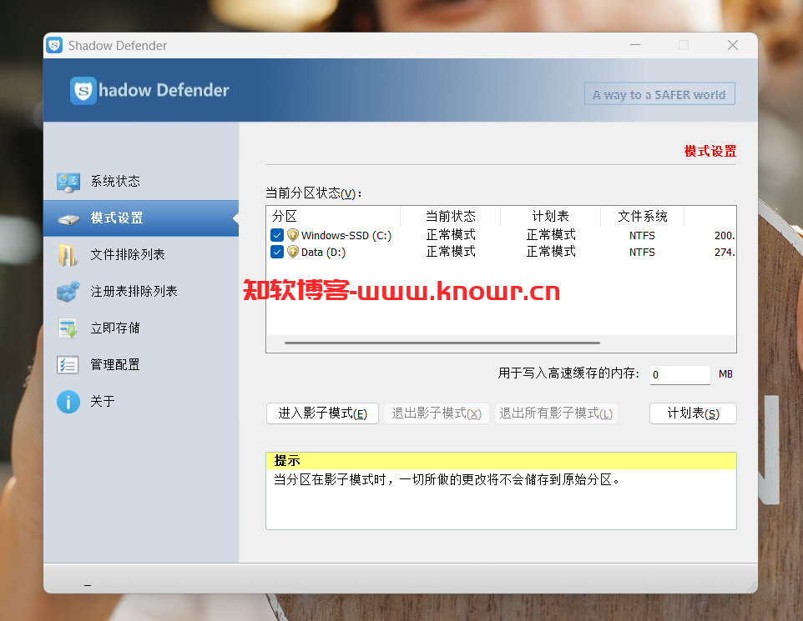The width and height of the screenshot is (803, 621).
Task: Click the 当前状态 column header
Action: point(451,217)
